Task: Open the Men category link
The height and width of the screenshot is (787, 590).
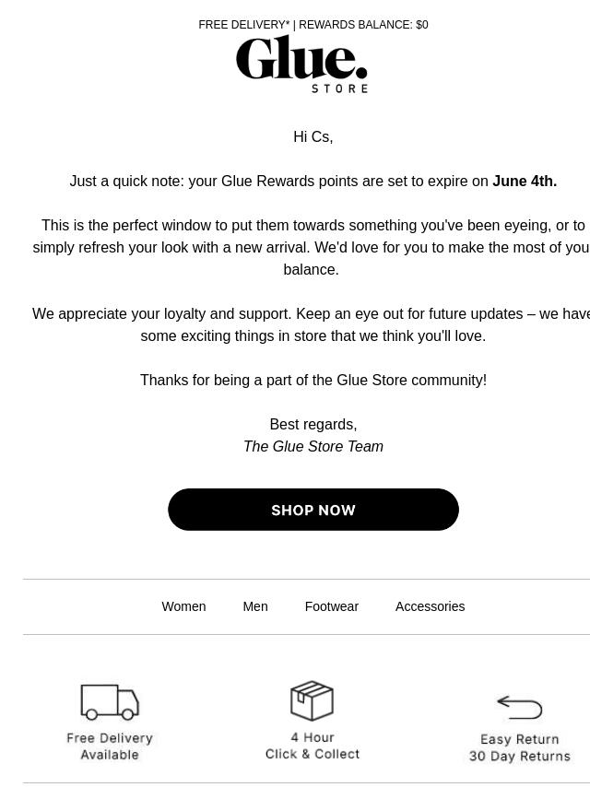Action: (x=255, y=606)
